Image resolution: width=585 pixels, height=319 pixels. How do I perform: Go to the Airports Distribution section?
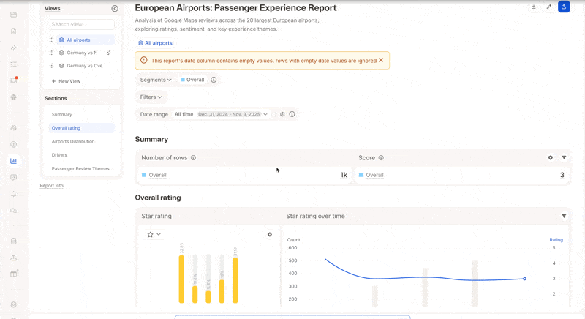tap(73, 141)
